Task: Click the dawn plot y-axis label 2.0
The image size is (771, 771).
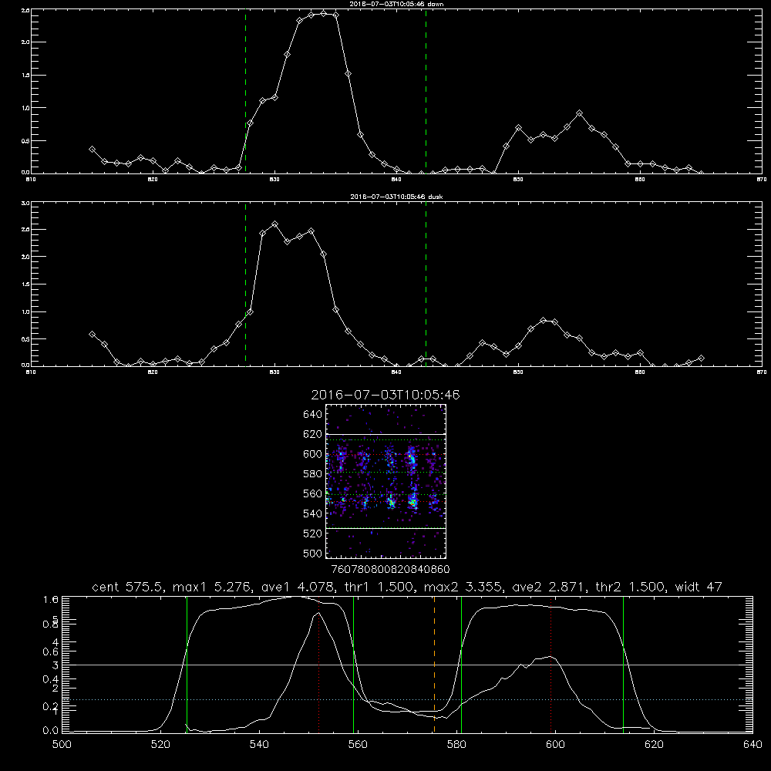Action: 25,42
